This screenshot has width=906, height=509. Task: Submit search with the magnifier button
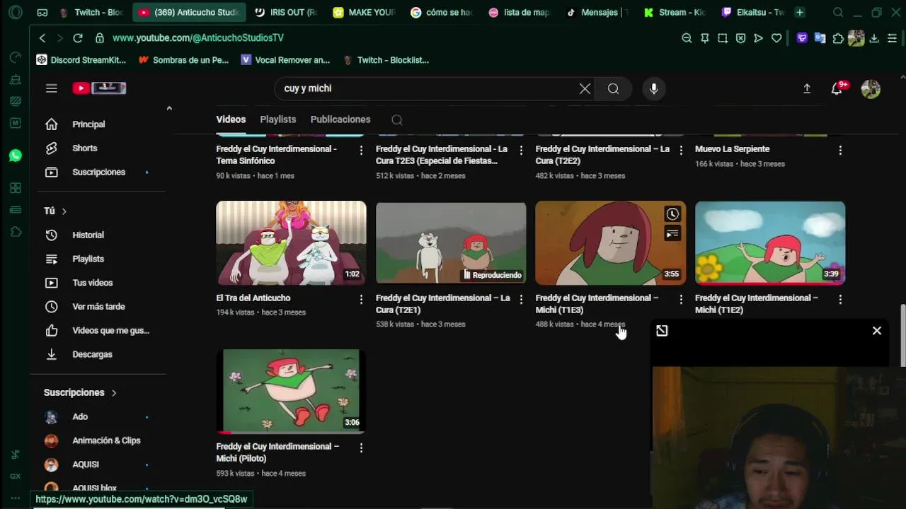[614, 88]
